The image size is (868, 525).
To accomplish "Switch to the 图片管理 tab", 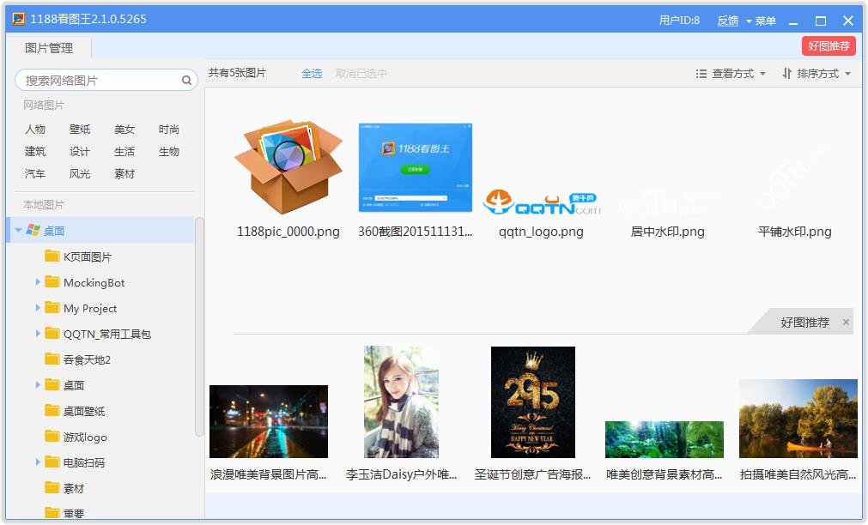I will pos(49,48).
